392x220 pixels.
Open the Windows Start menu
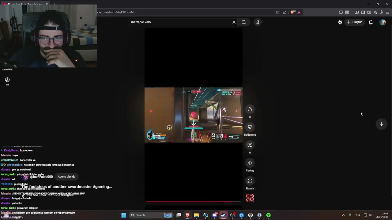pos(124,215)
